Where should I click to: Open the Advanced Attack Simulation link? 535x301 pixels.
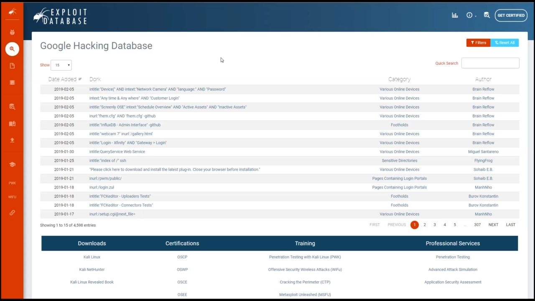[x=453, y=270]
